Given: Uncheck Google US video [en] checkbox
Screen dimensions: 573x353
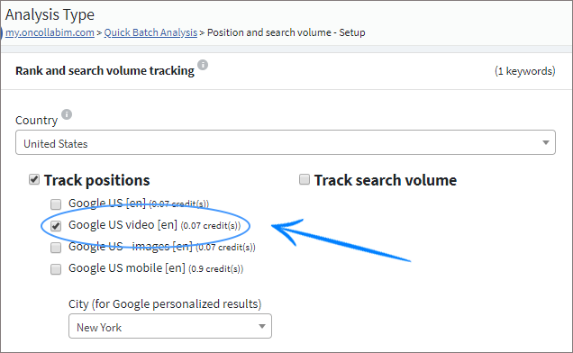Looking at the screenshot, I should click(x=56, y=226).
